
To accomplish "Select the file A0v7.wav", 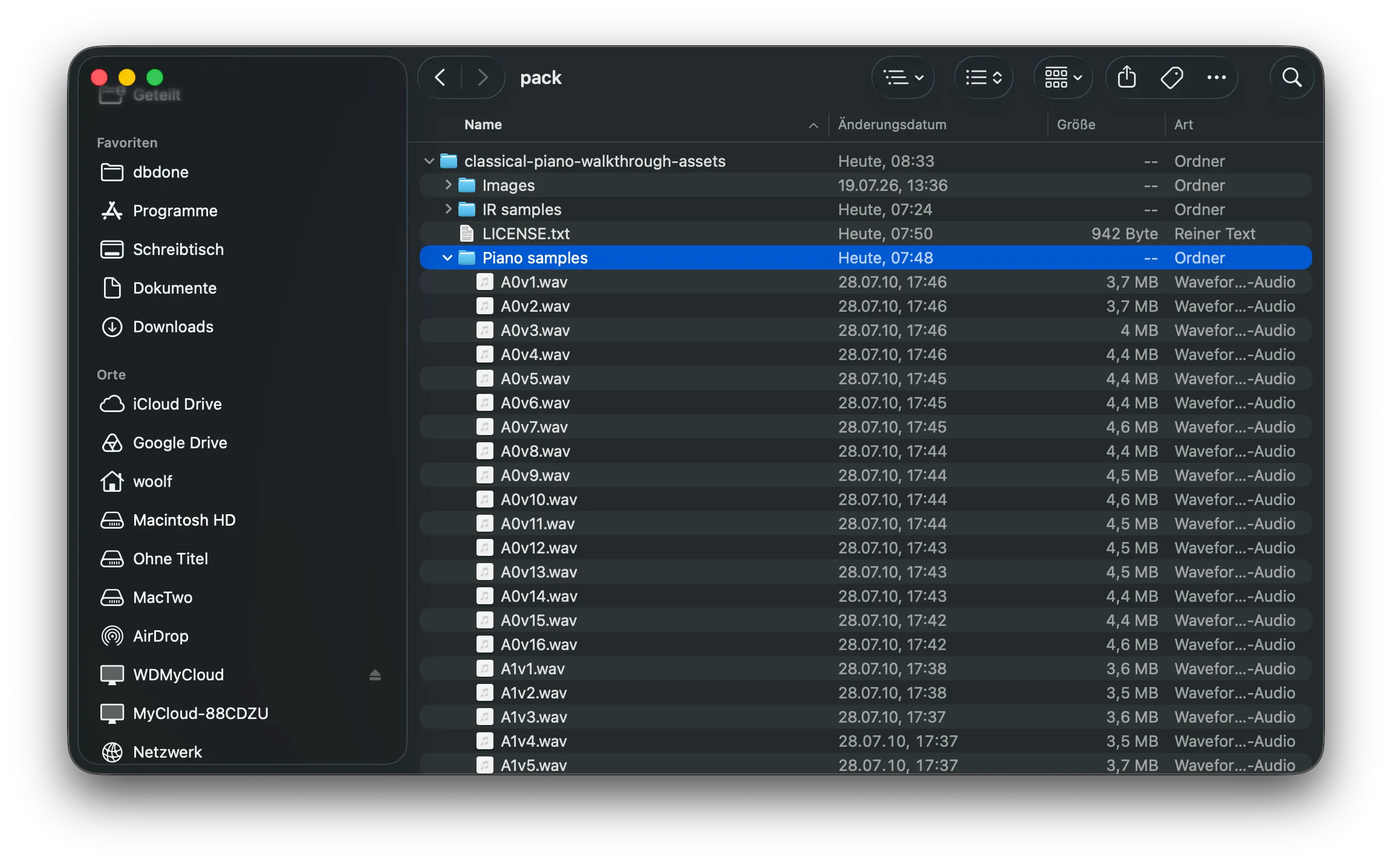I will tap(865, 427).
